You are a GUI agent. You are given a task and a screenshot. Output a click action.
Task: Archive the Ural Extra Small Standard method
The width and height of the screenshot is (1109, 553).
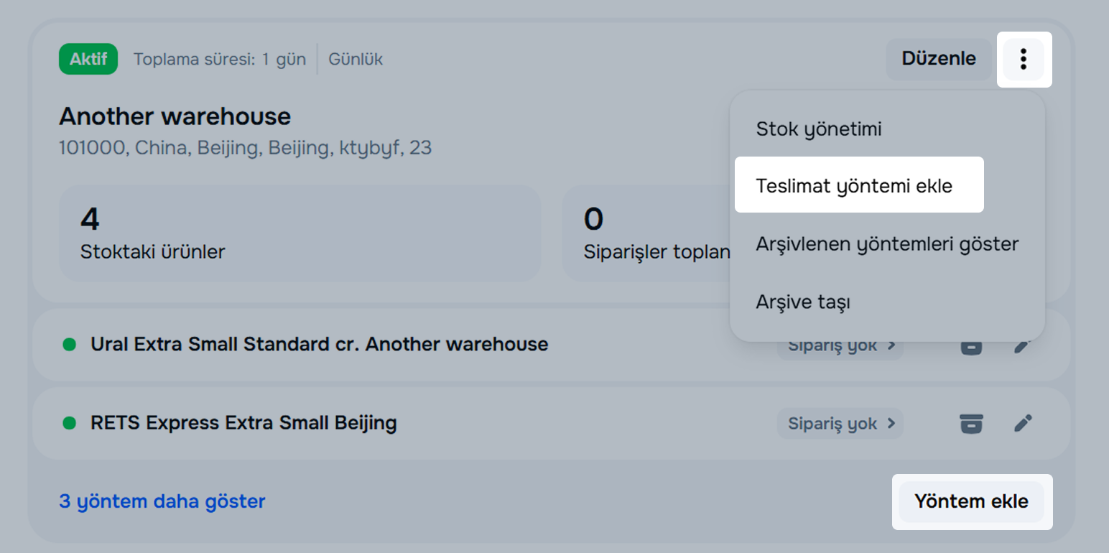pos(971,348)
